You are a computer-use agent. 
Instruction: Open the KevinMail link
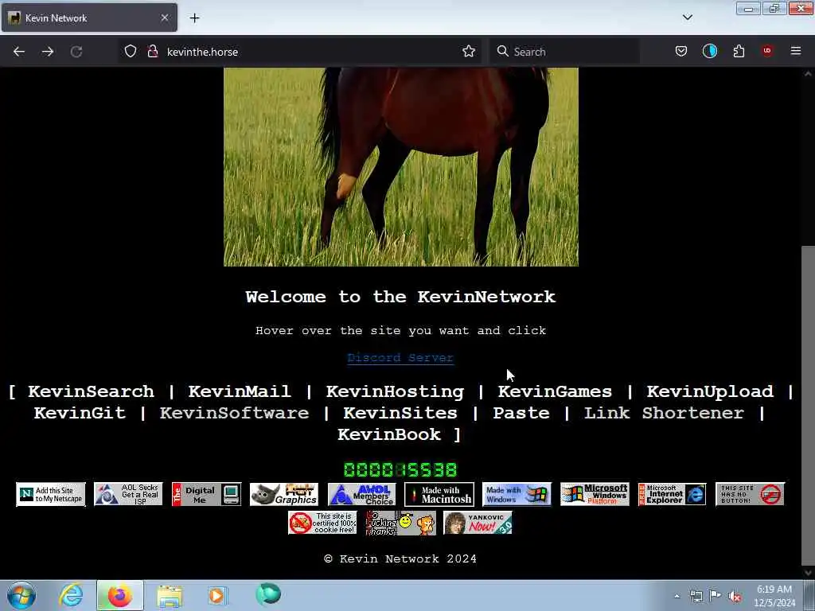coord(239,391)
